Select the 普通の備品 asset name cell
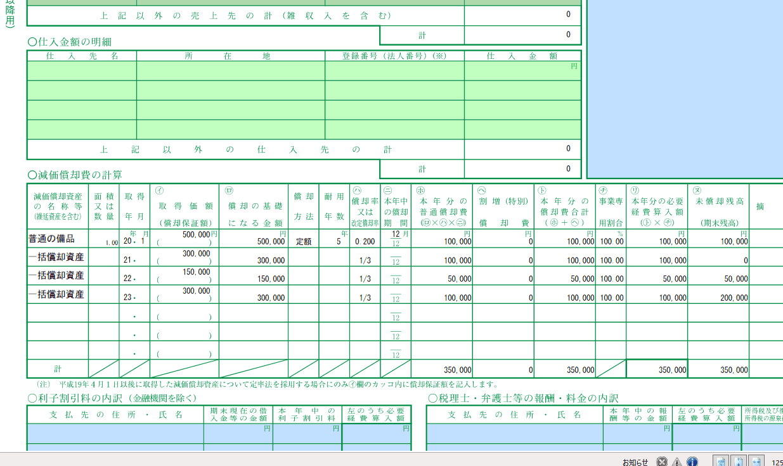This screenshot has width=783, height=466. (x=58, y=238)
